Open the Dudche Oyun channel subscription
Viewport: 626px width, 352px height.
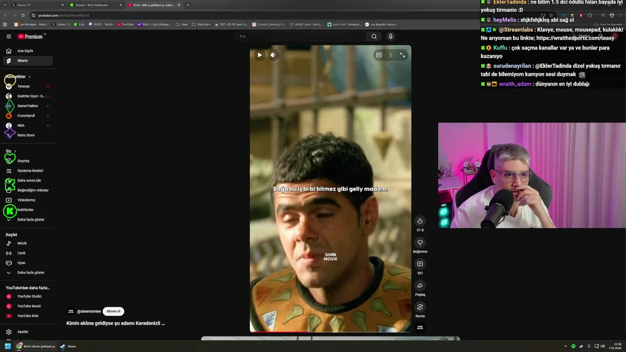[27, 96]
